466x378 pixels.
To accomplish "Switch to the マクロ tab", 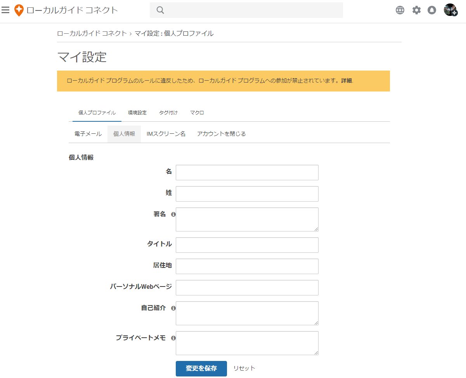I will [x=197, y=113].
